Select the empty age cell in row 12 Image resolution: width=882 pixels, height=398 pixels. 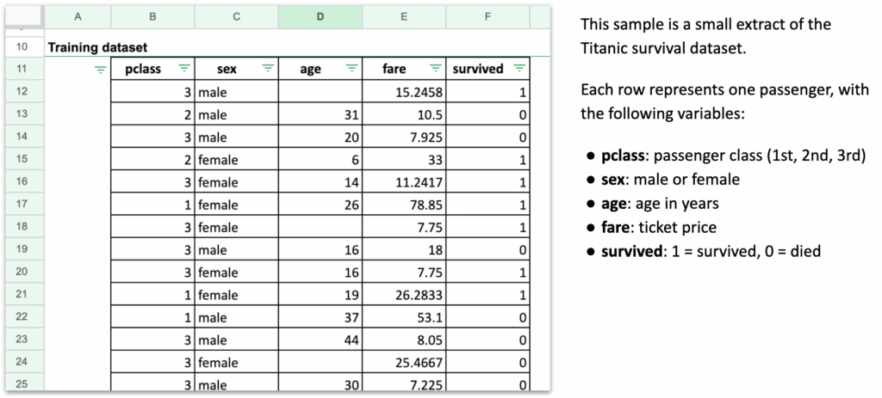(x=320, y=91)
